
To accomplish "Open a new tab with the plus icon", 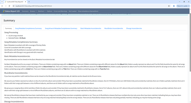I will (29, 2).
